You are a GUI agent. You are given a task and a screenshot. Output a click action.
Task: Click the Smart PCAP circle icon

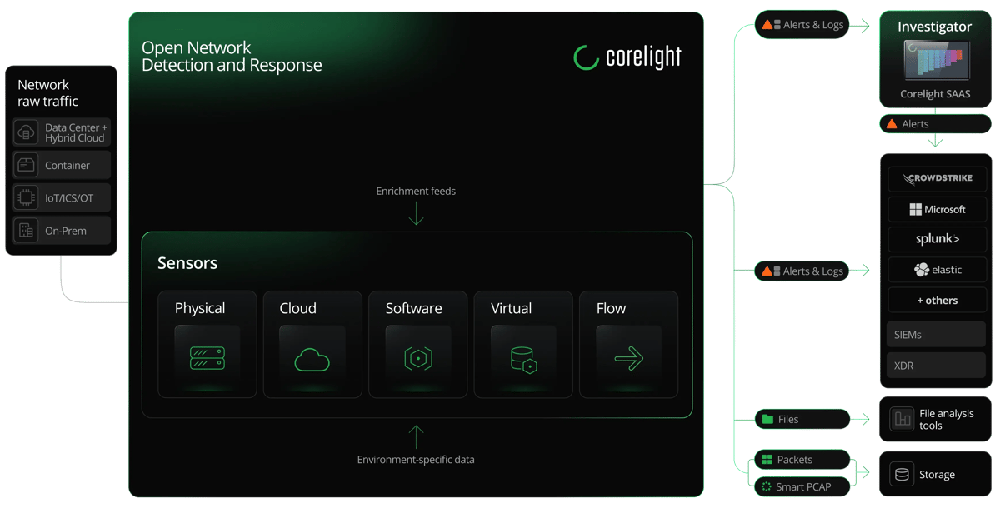[x=767, y=486]
